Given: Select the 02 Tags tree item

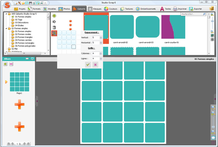Looking at the screenshot, I should pyautogui.click(x=19, y=20).
